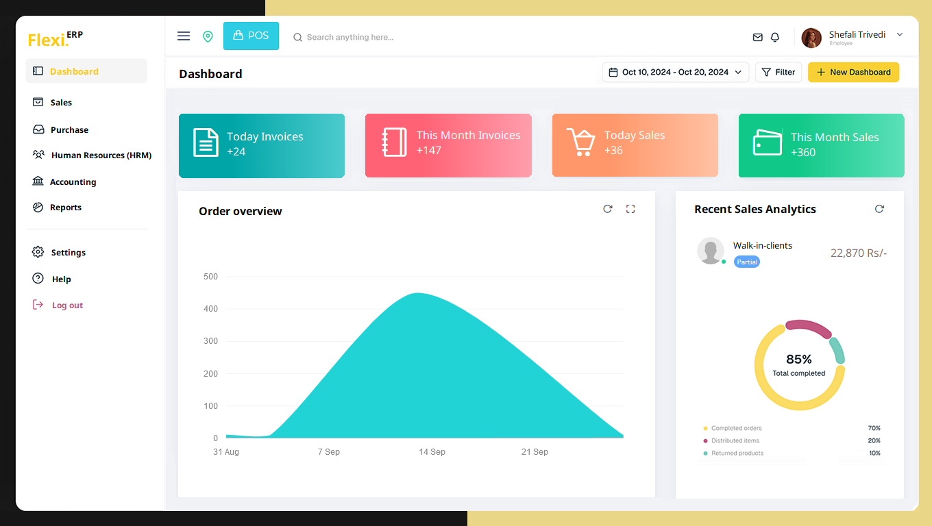932x526 pixels.
Task: Expand Order overview to fullscreen
Action: point(630,209)
